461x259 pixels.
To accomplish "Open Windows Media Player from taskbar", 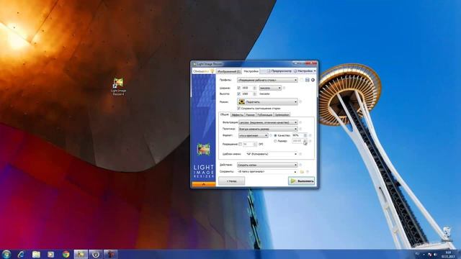I will point(51,254).
